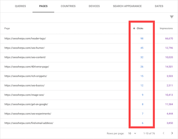
Task: Click the Page column header
Action: (7, 28)
